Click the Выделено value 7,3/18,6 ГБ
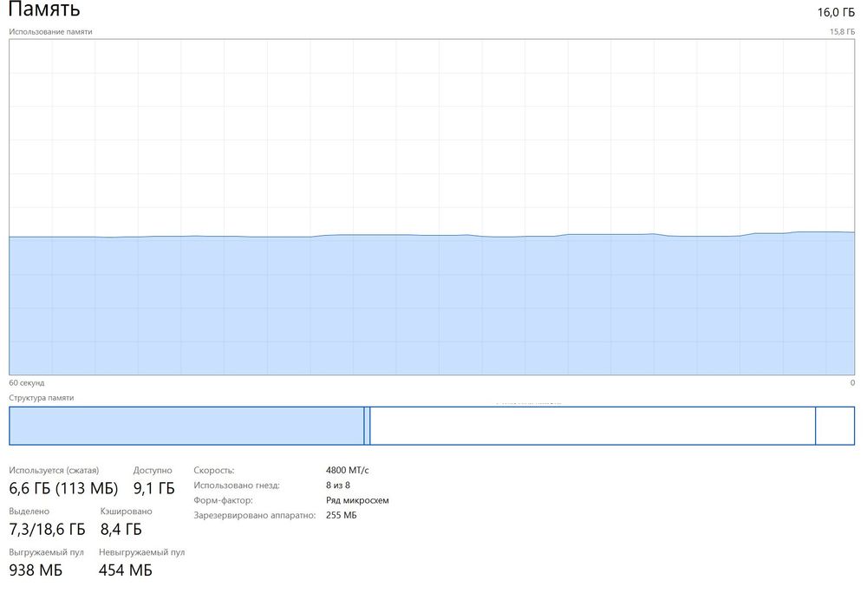Image resolution: width=867 pixels, height=593 pixels. [47, 529]
